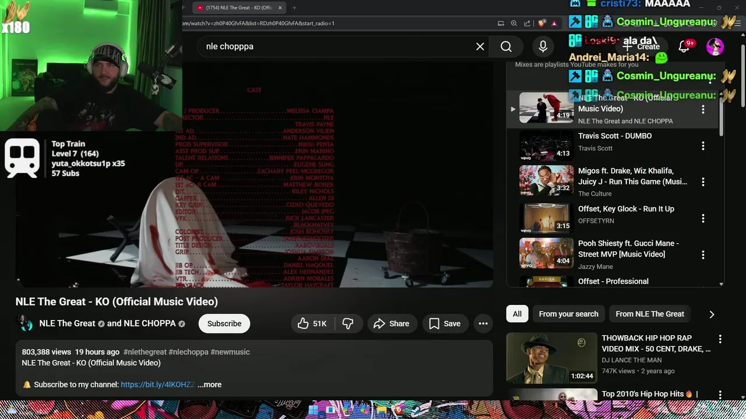
Task: Open NLE CHOPPA channel name link
Action: tap(150, 324)
